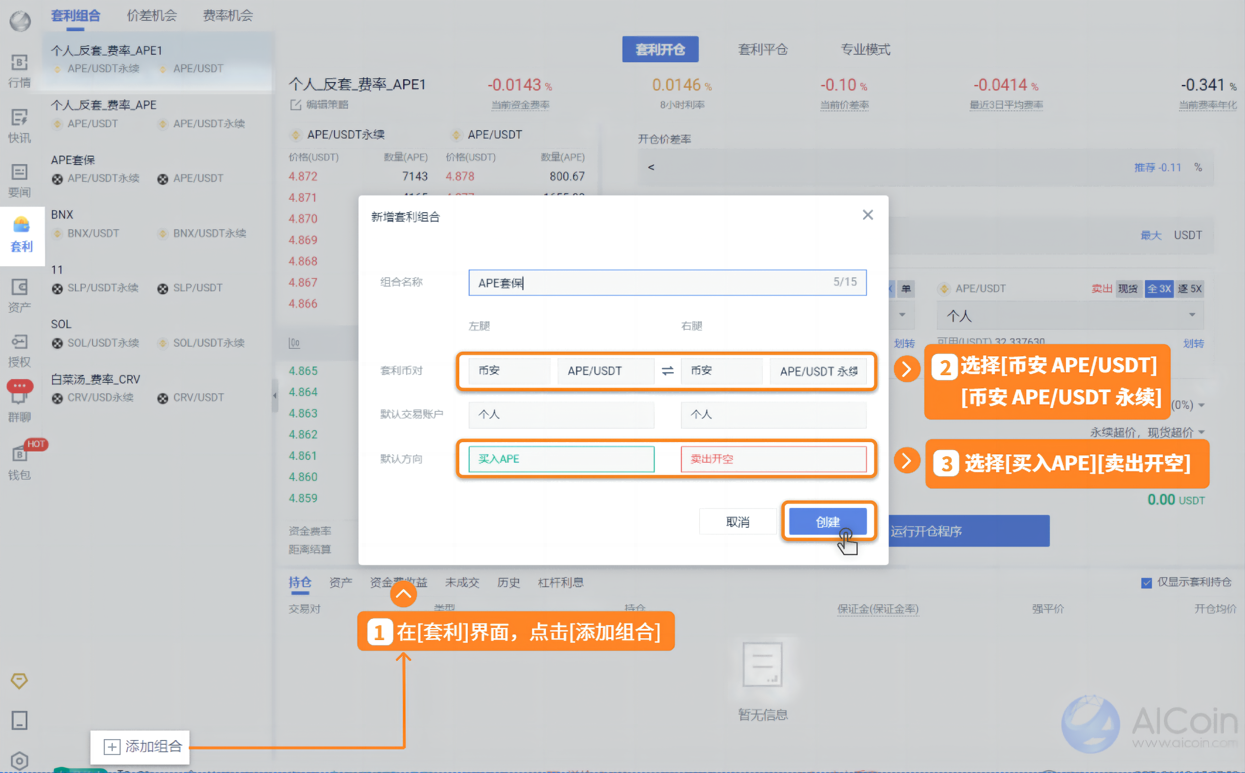Select the 套利平仓 tab
This screenshot has width=1245, height=773.
coord(763,49)
